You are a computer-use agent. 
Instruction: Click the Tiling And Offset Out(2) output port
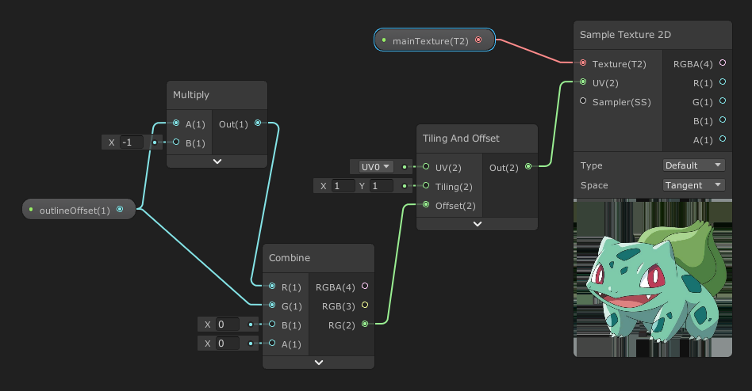pos(528,166)
